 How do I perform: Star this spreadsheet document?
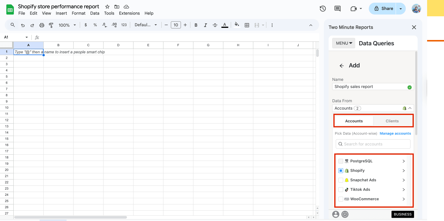107,7
